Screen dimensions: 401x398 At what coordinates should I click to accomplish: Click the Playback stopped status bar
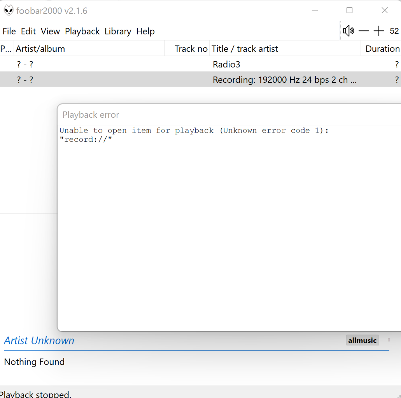pyautogui.click(x=201, y=393)
